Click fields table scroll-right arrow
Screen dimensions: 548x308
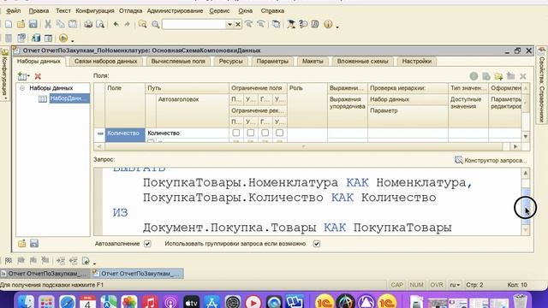pos(515,146)
